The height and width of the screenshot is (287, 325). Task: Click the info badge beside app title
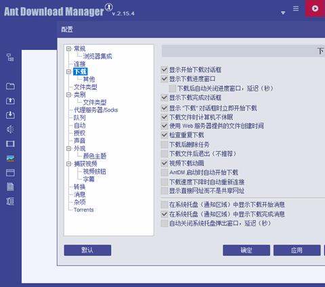click(x=109, y=7)
